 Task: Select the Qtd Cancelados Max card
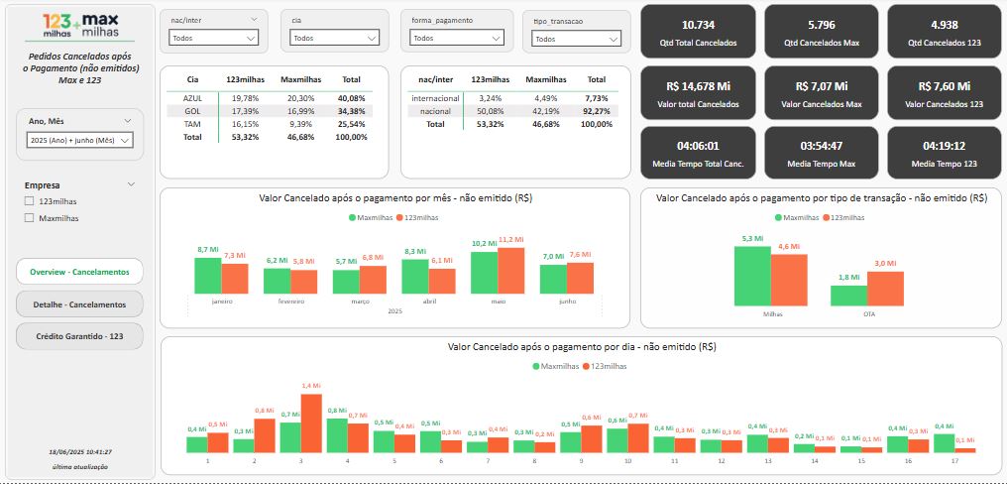pos(822,32)
